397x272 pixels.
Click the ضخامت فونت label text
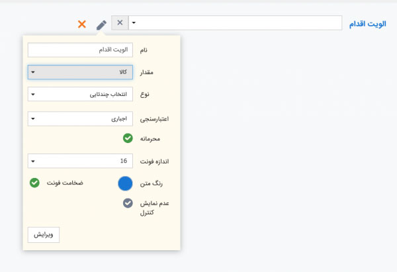[x=64, y=182]
